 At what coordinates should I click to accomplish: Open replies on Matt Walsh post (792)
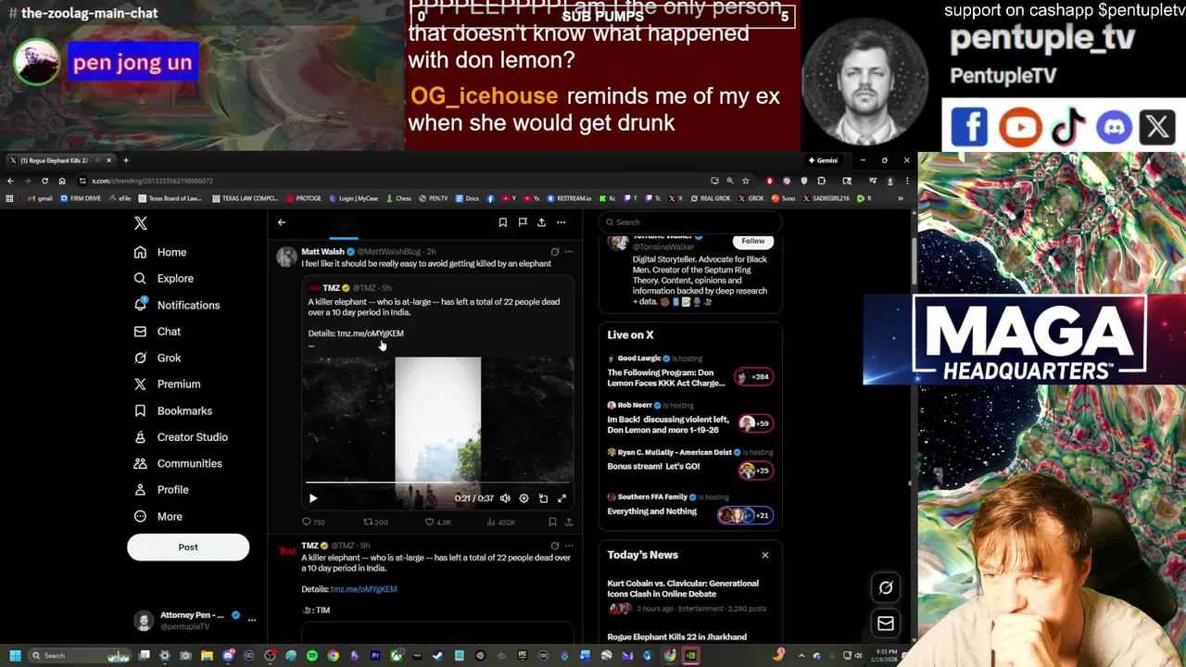point(313,522)
